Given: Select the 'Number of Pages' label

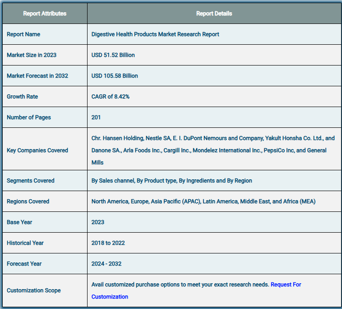Looking at the screenshot, I should [x=29, y=117].
